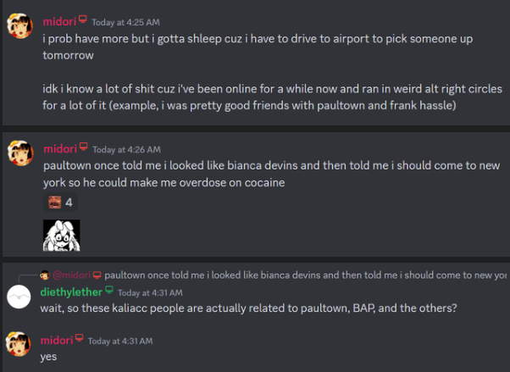Click the red role badge in the reply preview
510x372 pixels.
pyautogui.click(x=97, y=275)
